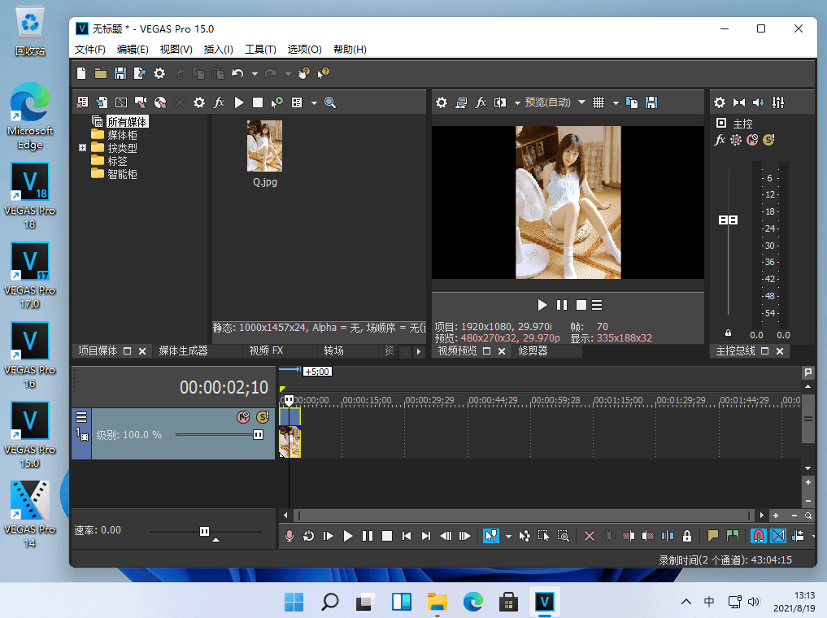Open project properties with the main toolbar gear icon
This screenshot has height=618, width=827.
[x=159, y=73]
